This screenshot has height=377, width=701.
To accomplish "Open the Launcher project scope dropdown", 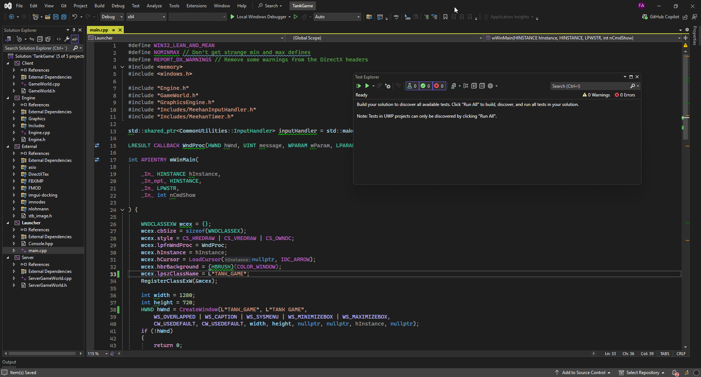I will pos(186,38).
